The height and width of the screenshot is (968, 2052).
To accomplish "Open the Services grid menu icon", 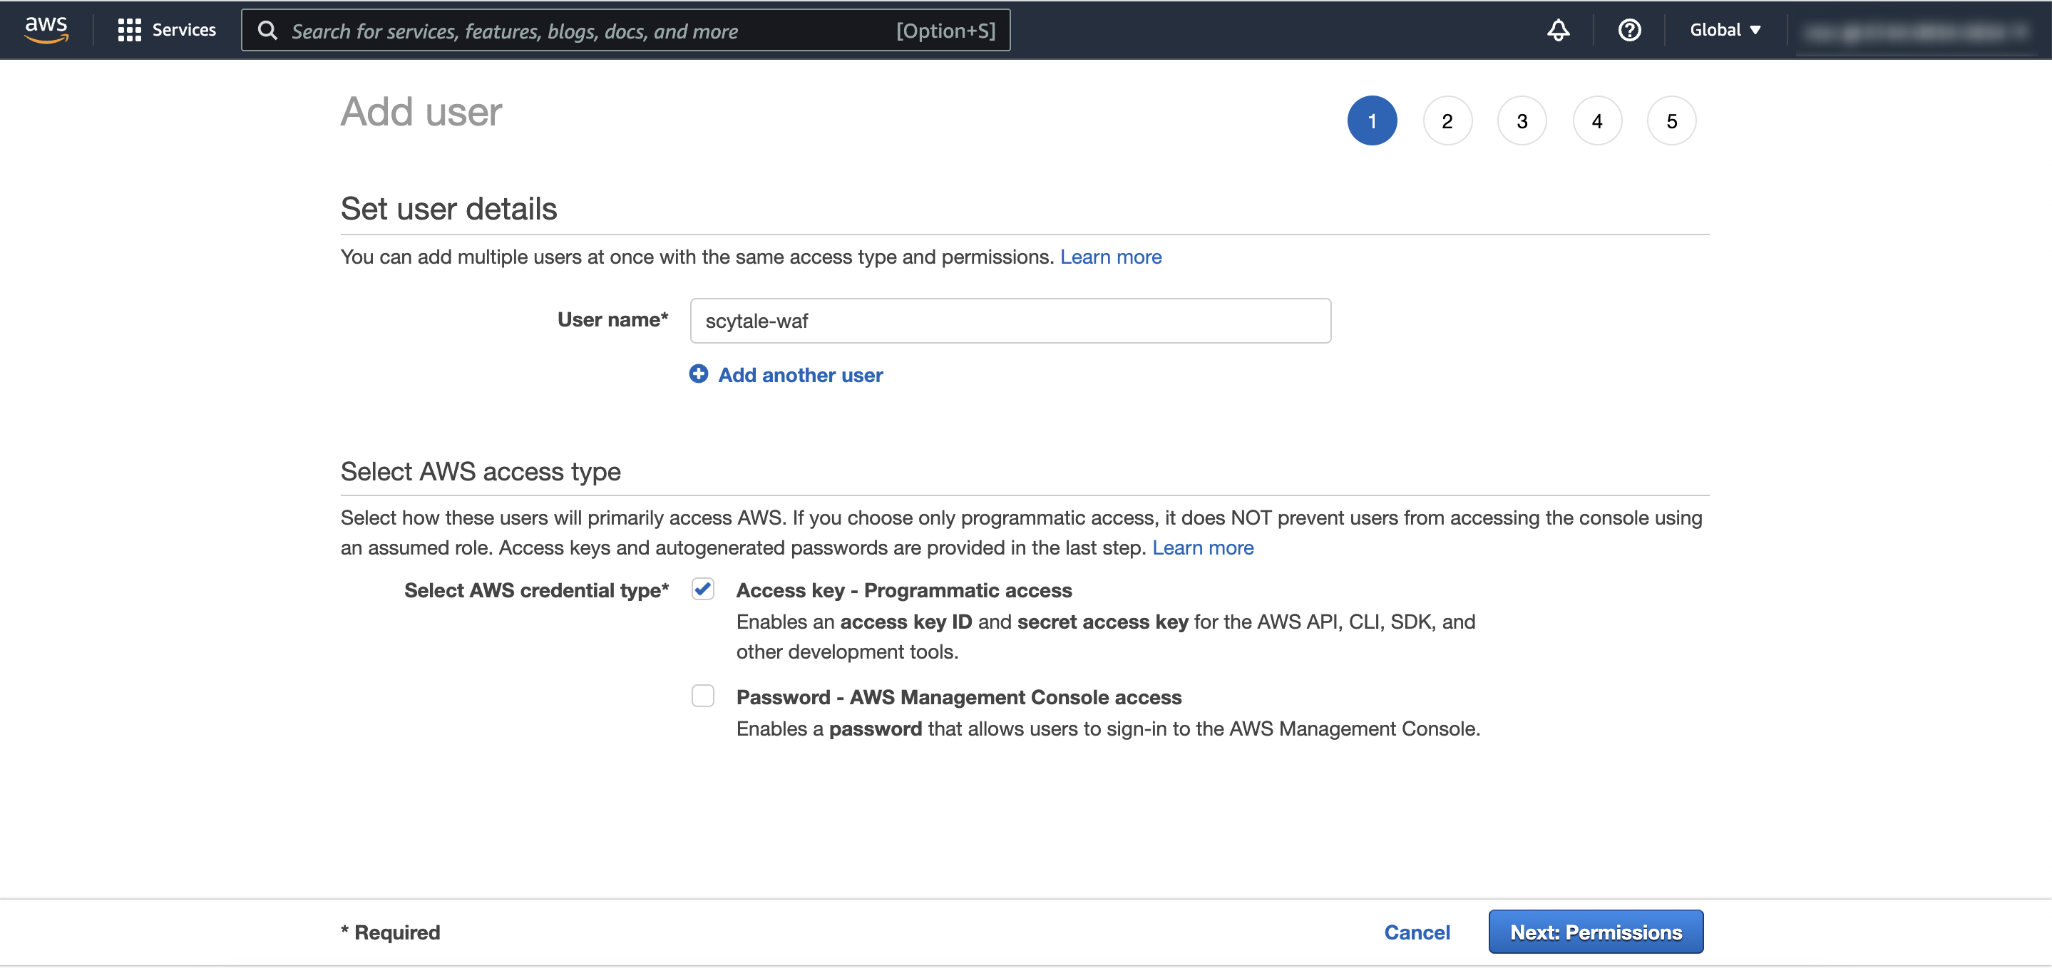I will [129, 30].
